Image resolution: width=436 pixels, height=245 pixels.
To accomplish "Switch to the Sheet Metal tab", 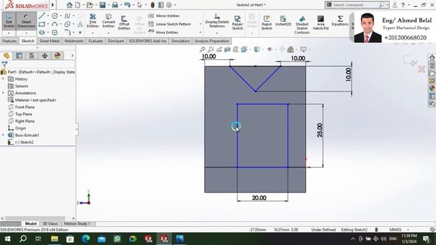I will click(x=49, y=41).
